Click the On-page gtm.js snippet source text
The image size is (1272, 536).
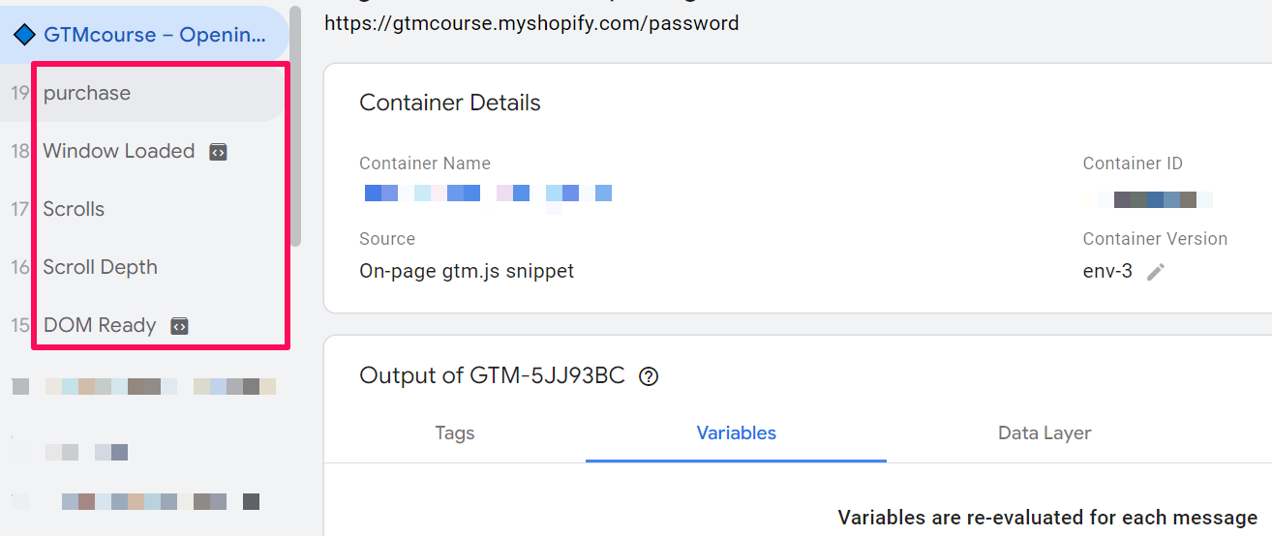(x=466, y=271)
